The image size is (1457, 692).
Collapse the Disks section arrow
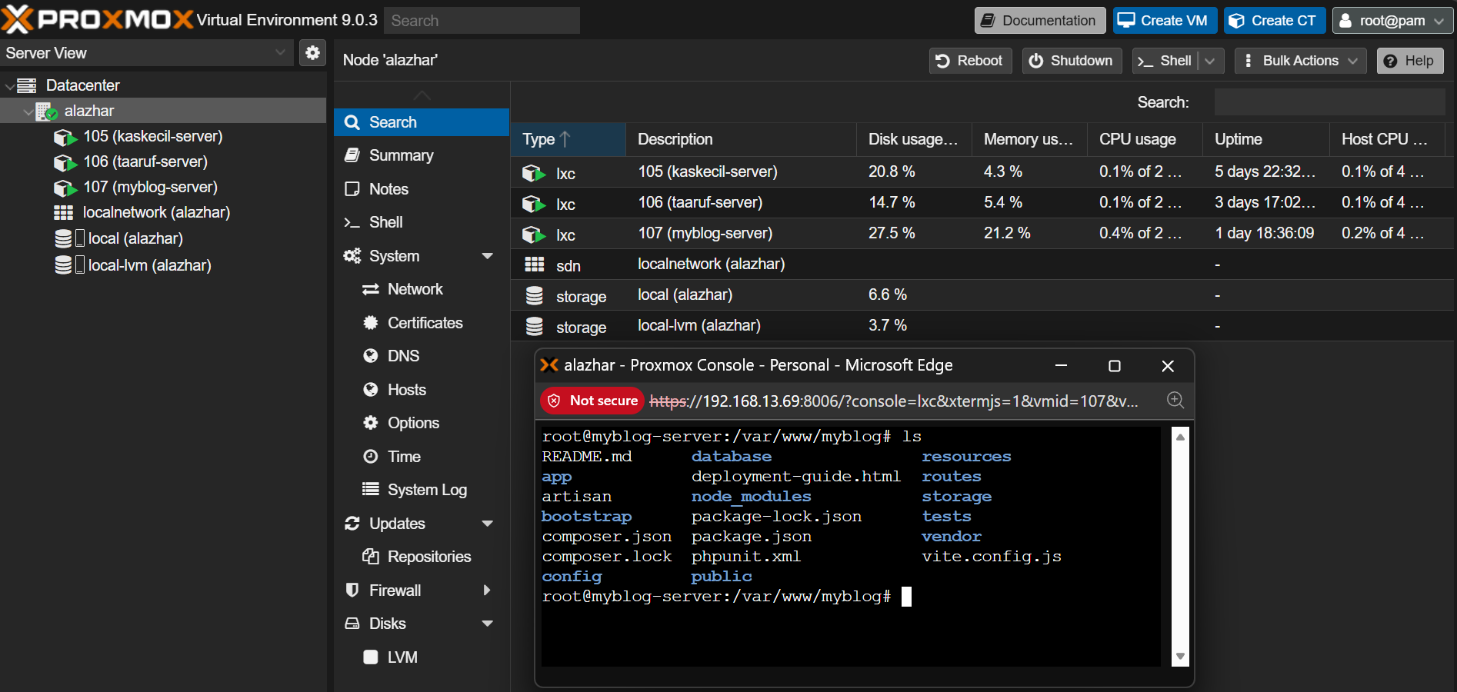point(487,624)
